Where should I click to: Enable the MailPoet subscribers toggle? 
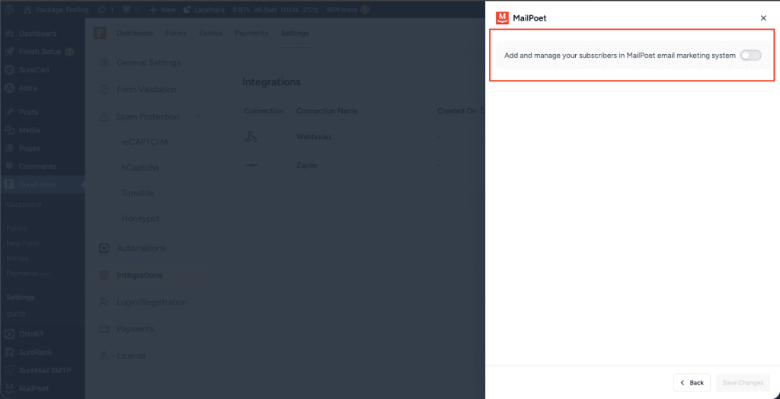click(x=750, y=56)
